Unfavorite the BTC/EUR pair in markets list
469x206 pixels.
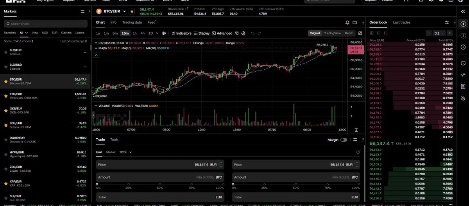click(x=5, y=81)
